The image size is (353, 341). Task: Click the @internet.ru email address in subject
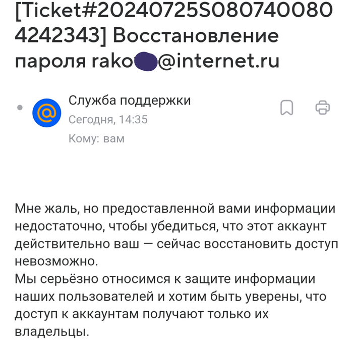coord(219,61)
